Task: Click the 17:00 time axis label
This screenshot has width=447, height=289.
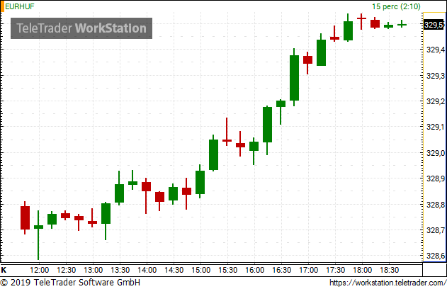Action: (309, 270)
